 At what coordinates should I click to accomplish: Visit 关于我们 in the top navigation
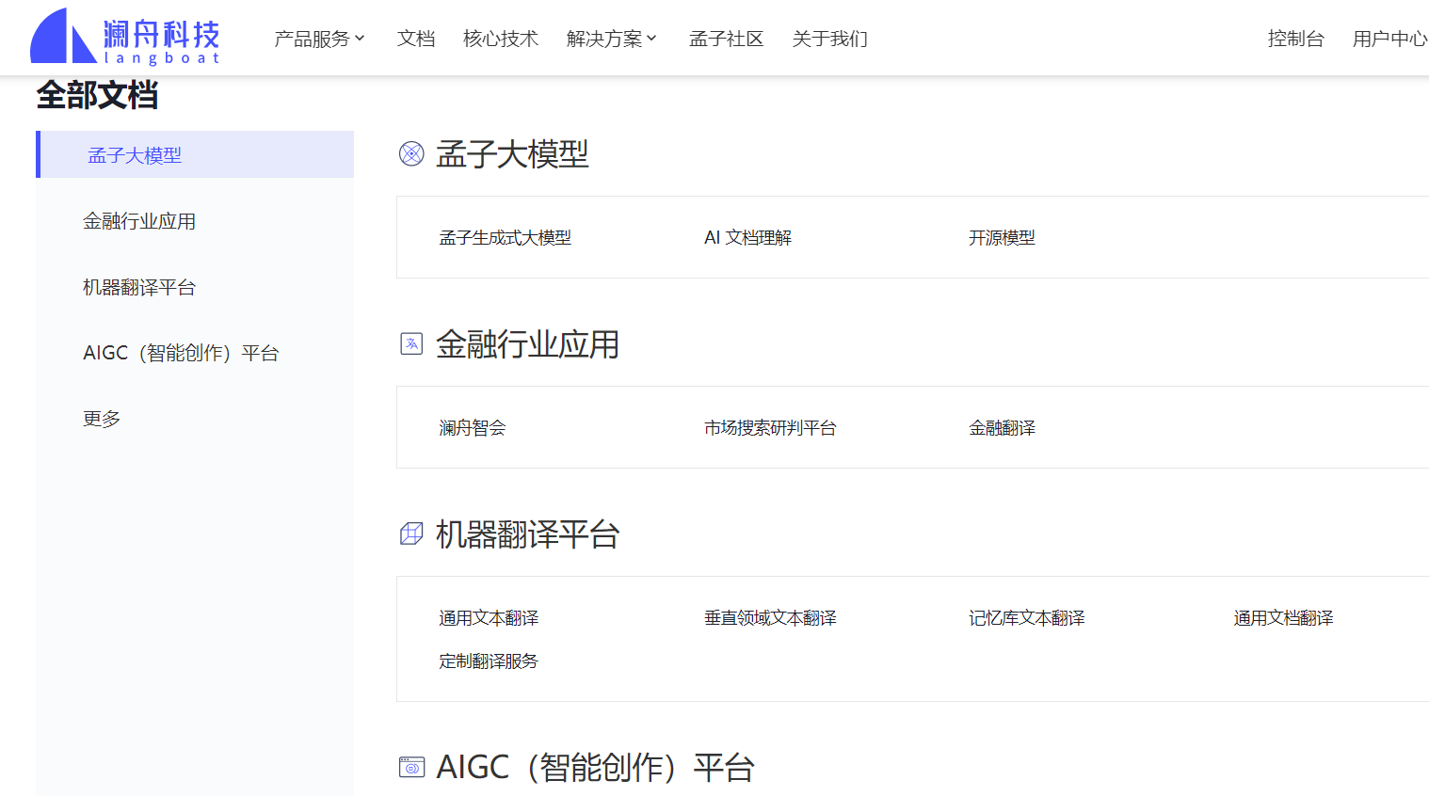tap(830, 39)
